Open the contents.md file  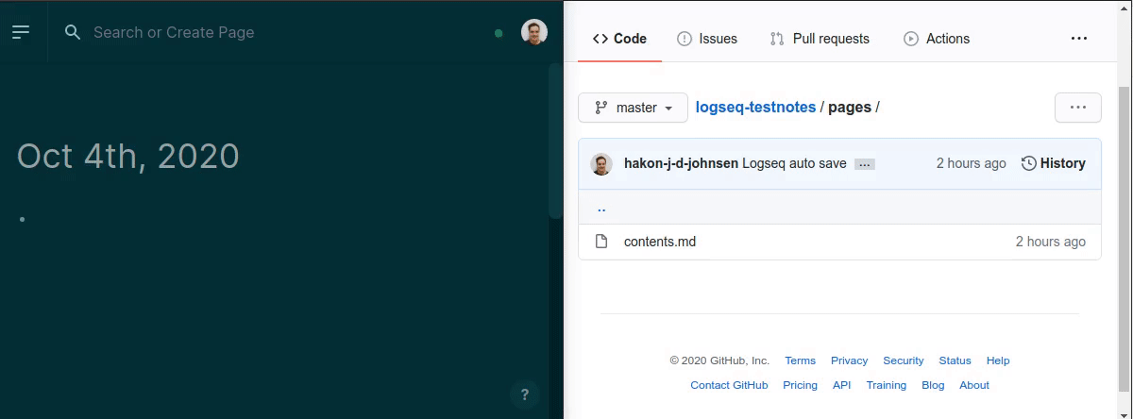coord(660,242)
